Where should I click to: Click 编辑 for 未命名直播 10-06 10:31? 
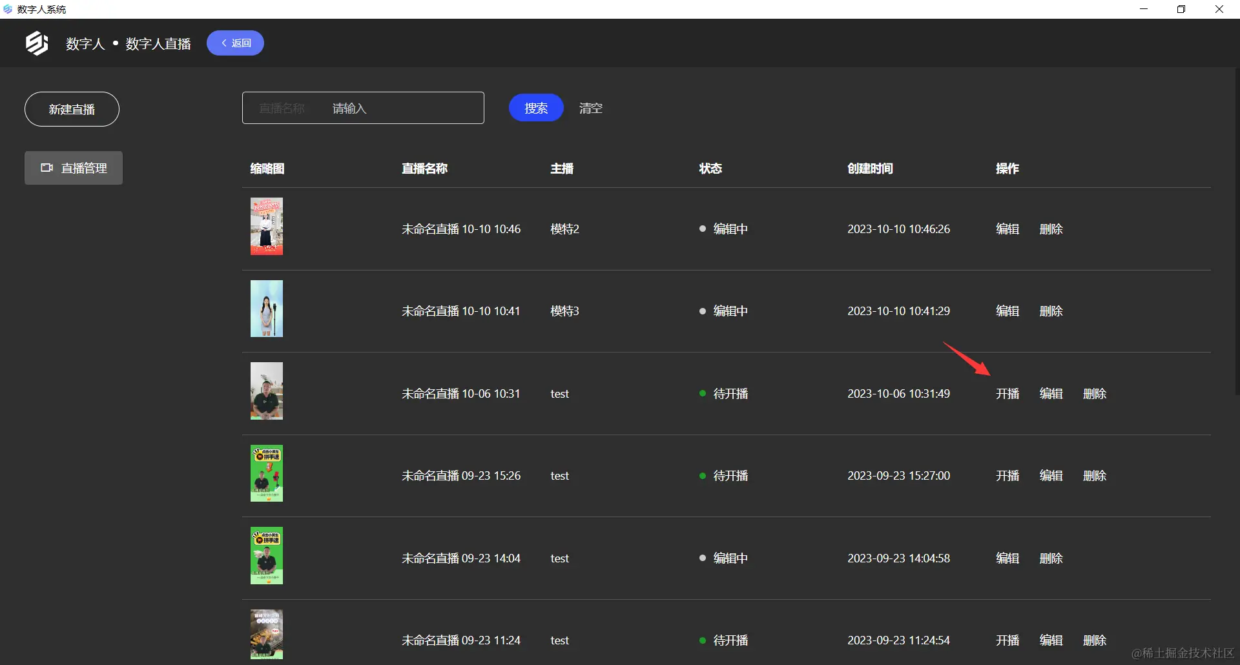click(x=1051, y=393)
